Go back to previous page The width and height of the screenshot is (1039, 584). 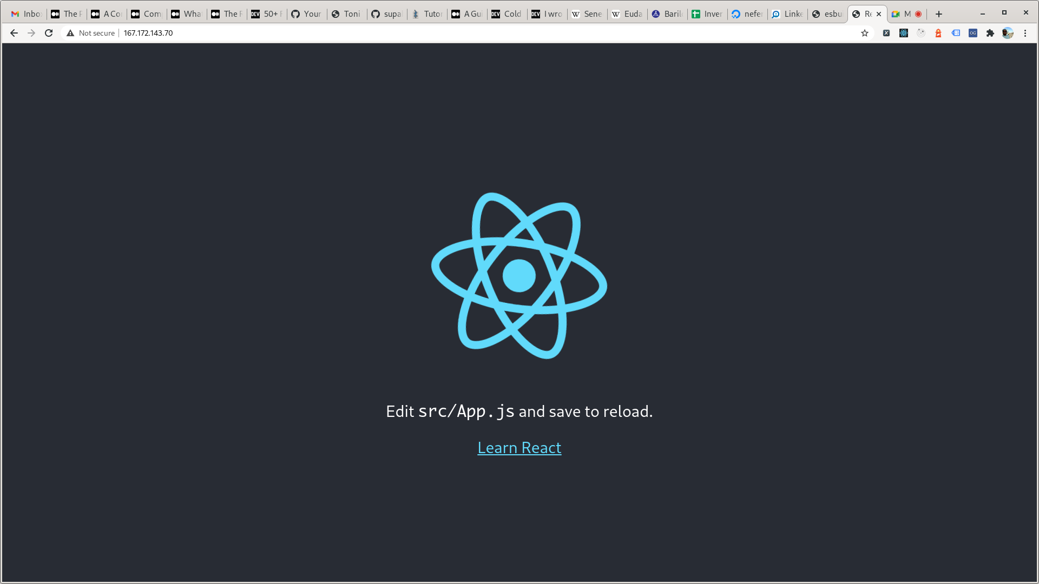click(x=14, y=33)
